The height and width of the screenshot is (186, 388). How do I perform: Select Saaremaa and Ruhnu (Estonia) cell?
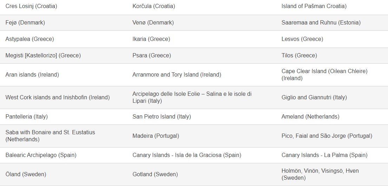click(x=321, y=23)
